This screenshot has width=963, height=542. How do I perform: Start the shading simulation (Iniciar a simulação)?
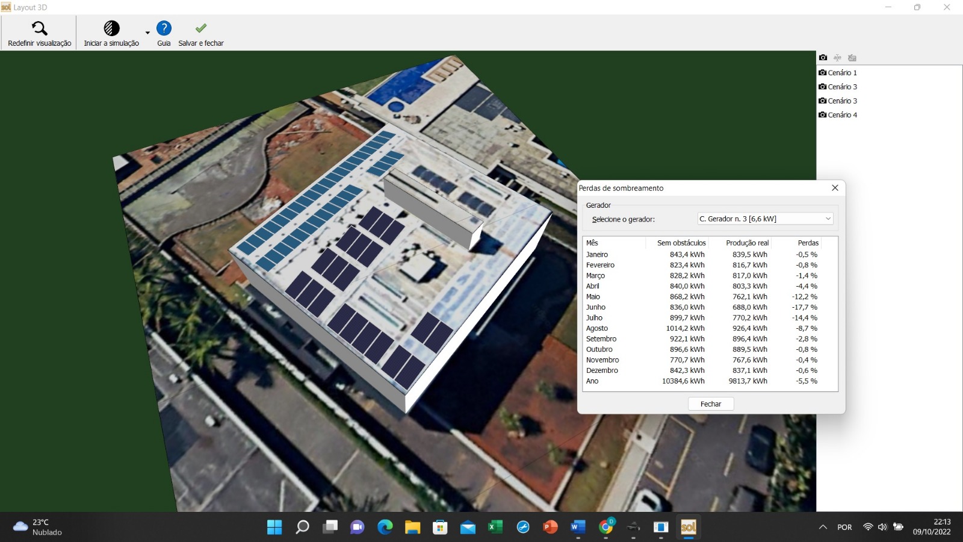111,29
